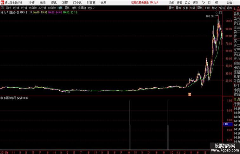Click the 突破: 0.00 indicator readout
Viewport: 240px width, 154px height.
[x=23, y=98]
